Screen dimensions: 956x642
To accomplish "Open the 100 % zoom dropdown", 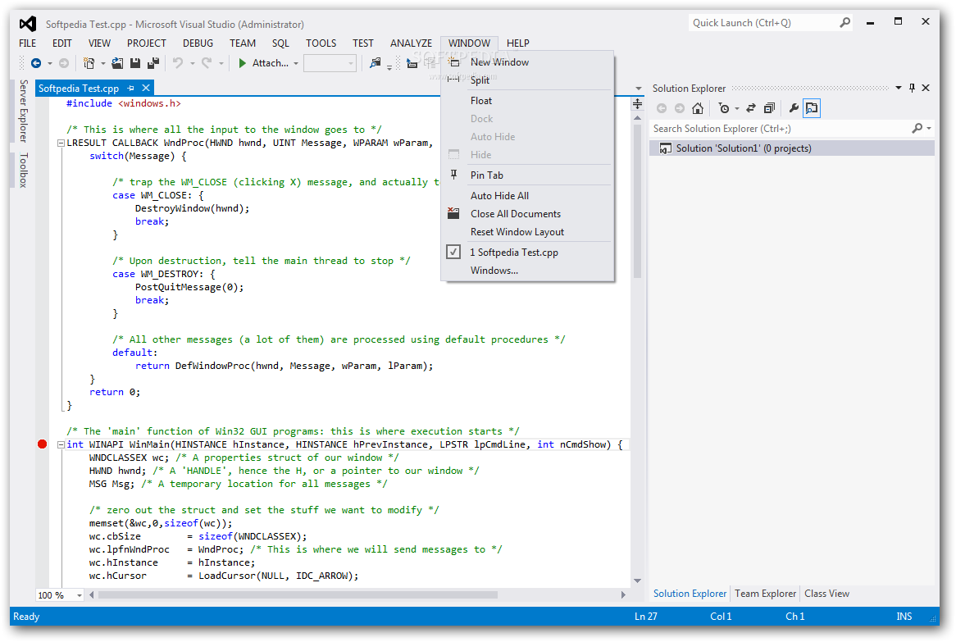I will tap(80, 595).
